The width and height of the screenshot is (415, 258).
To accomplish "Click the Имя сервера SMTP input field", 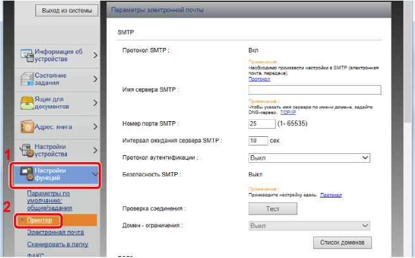I will point(314,90).
